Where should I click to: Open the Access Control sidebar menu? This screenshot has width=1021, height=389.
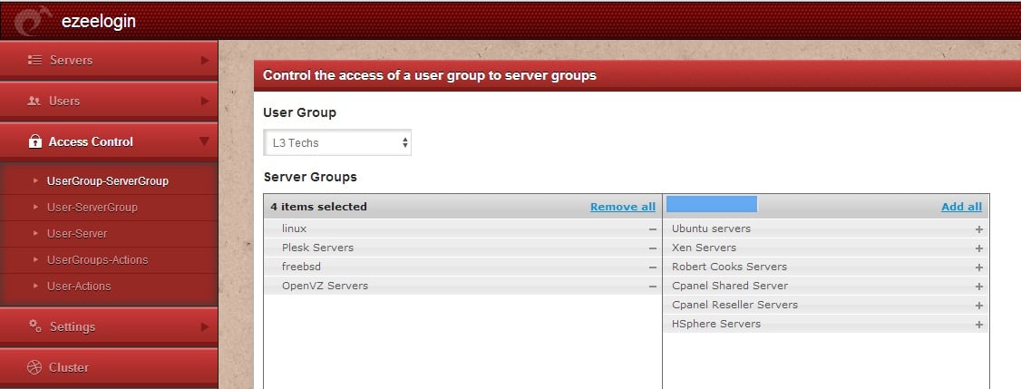point(109,141)
